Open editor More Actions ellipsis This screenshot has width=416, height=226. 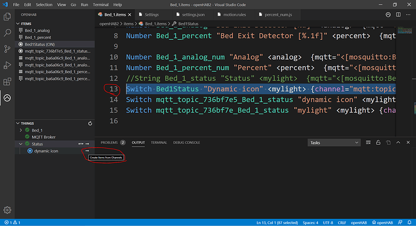[408, 15]
